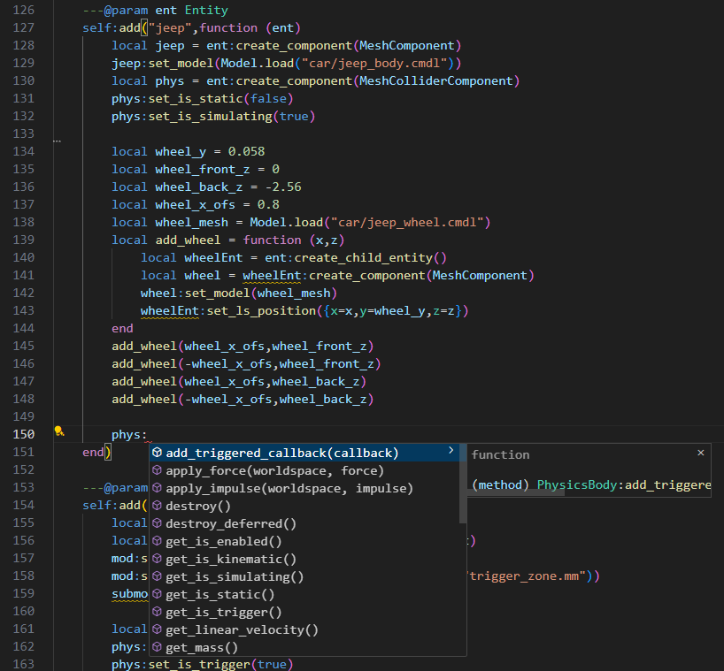The width and height of the screenshot is (724, 671).
Task: Click the method icon beside destroy_deferred()
Action: [157, 523]
